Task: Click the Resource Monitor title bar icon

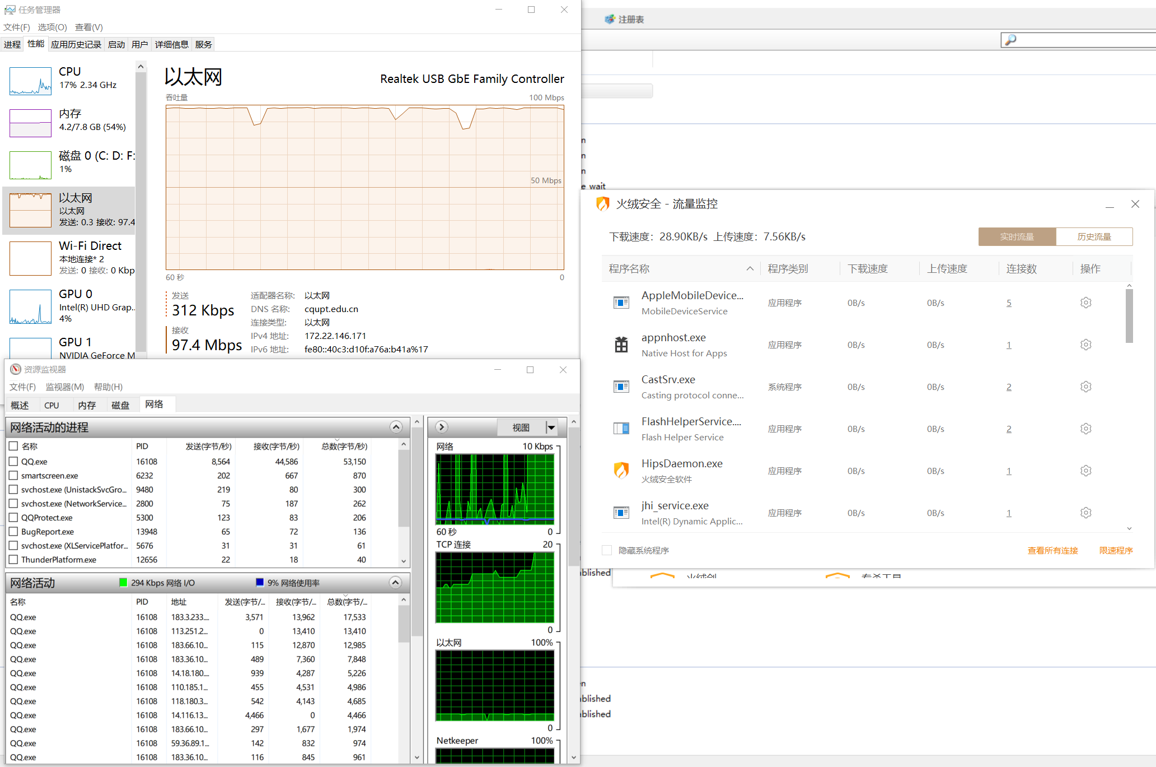Action: [x=15, y=369]
